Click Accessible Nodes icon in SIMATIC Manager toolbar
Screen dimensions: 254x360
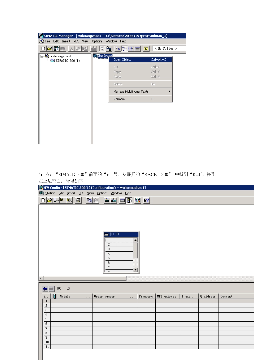tap(56, 48)
